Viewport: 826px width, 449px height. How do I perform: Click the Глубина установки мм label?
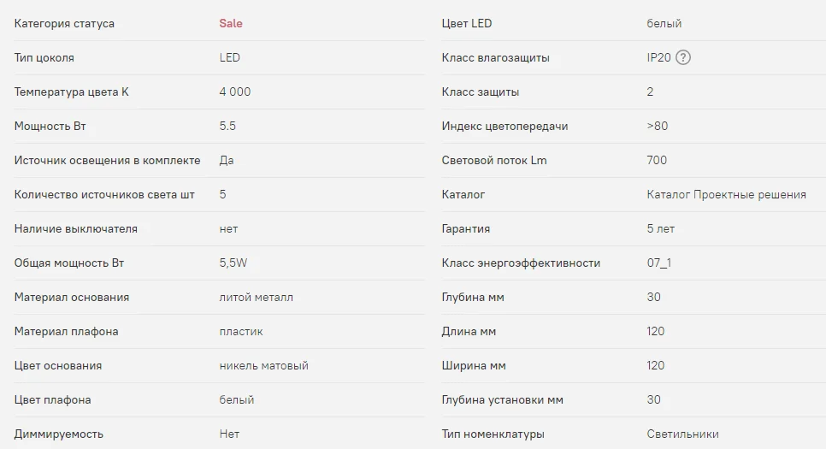coord(502,400)
